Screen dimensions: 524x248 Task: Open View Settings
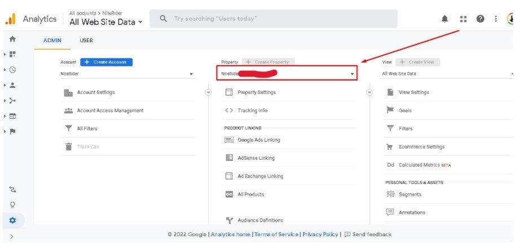pos(413,93)
